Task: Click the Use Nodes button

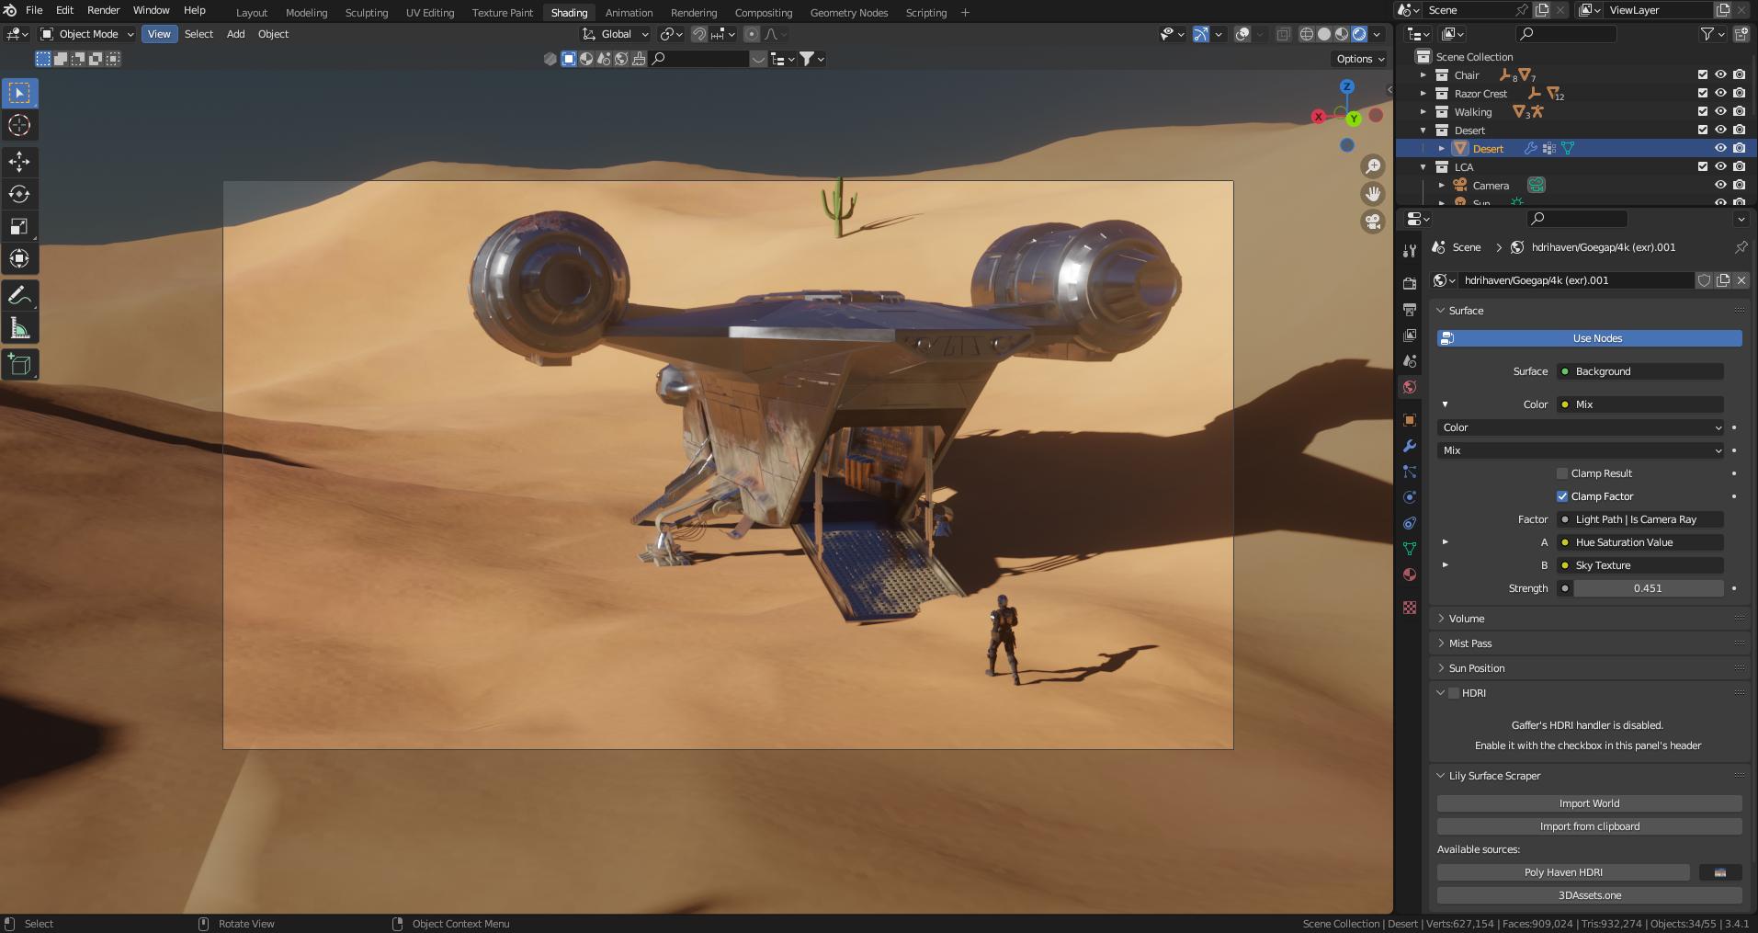Action: (x=1590, y=338)
